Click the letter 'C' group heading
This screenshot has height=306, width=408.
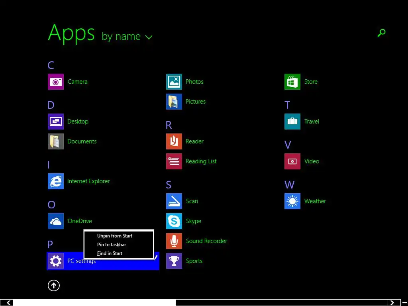[51, 65]
